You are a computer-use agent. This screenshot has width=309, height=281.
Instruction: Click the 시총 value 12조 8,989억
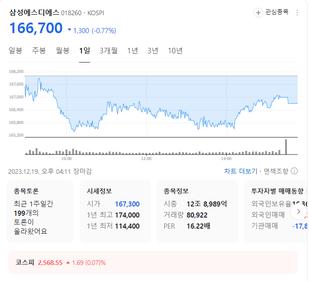tap(207, 204)
